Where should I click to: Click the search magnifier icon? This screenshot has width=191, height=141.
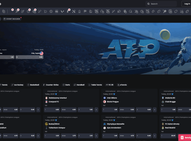pyautogui.click(x=149, y=4)
